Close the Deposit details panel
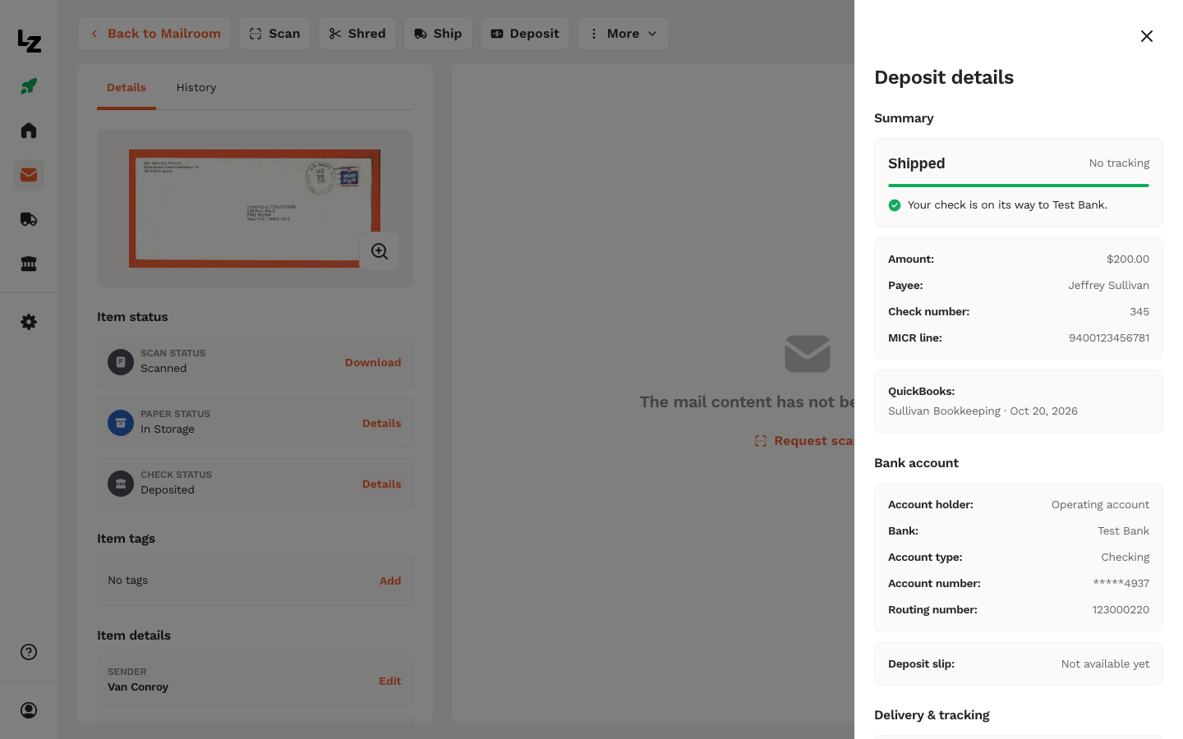The image size is (1183, 739). tap(1147, 36)
